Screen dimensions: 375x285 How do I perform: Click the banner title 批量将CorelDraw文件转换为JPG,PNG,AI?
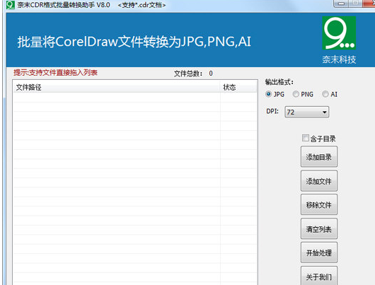point(134,42)
